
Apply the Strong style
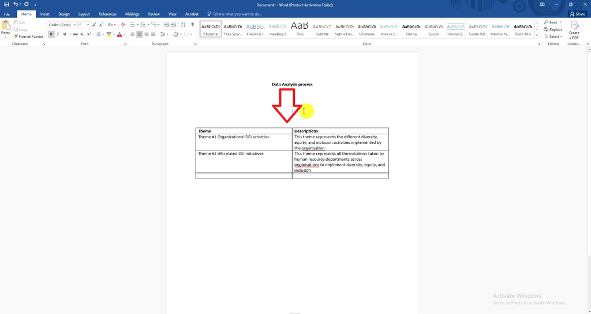tap(411, 29)
